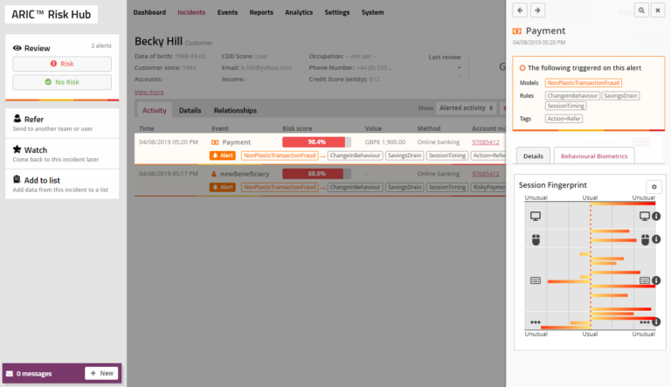Screen dimensions: 671x387
Task: Click the 90.4% risk score bar
Action: point(316,142)
